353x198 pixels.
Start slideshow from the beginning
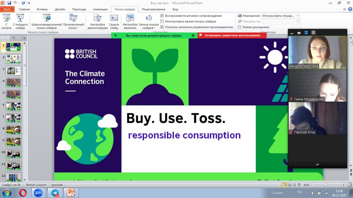click(x=6, y=22)
